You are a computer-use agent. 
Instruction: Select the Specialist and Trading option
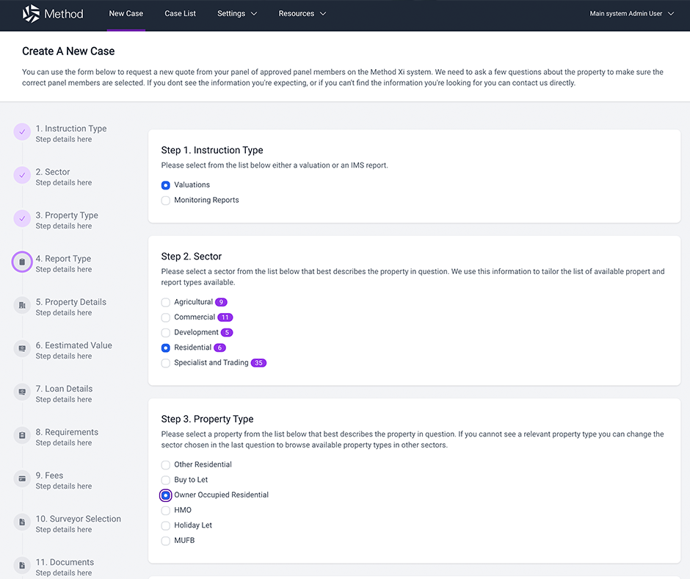point(165,363)
